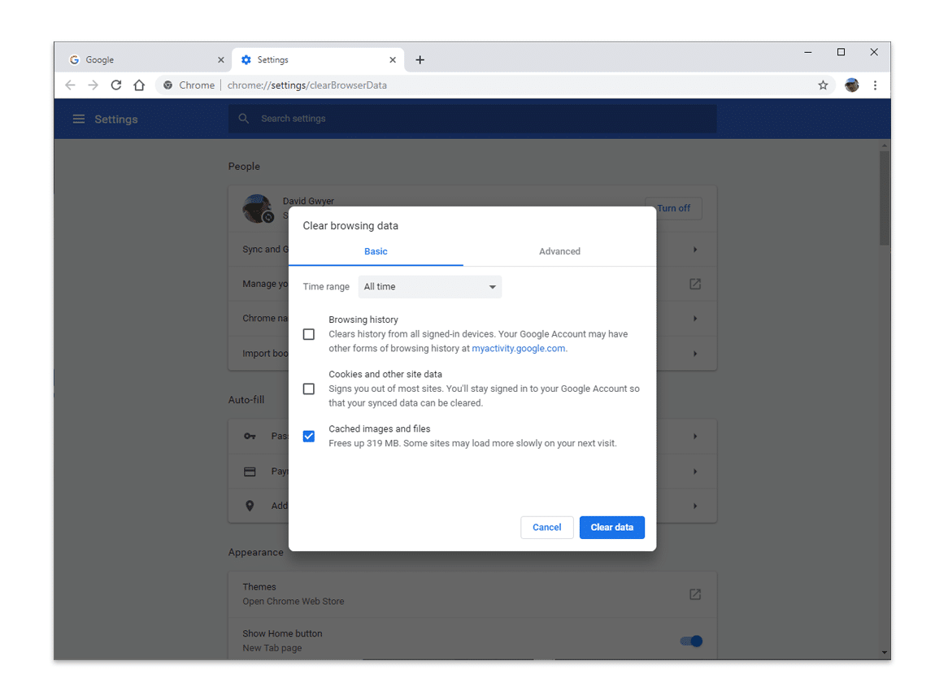
Task: Click the payment card icon
Action: [250, 471]
